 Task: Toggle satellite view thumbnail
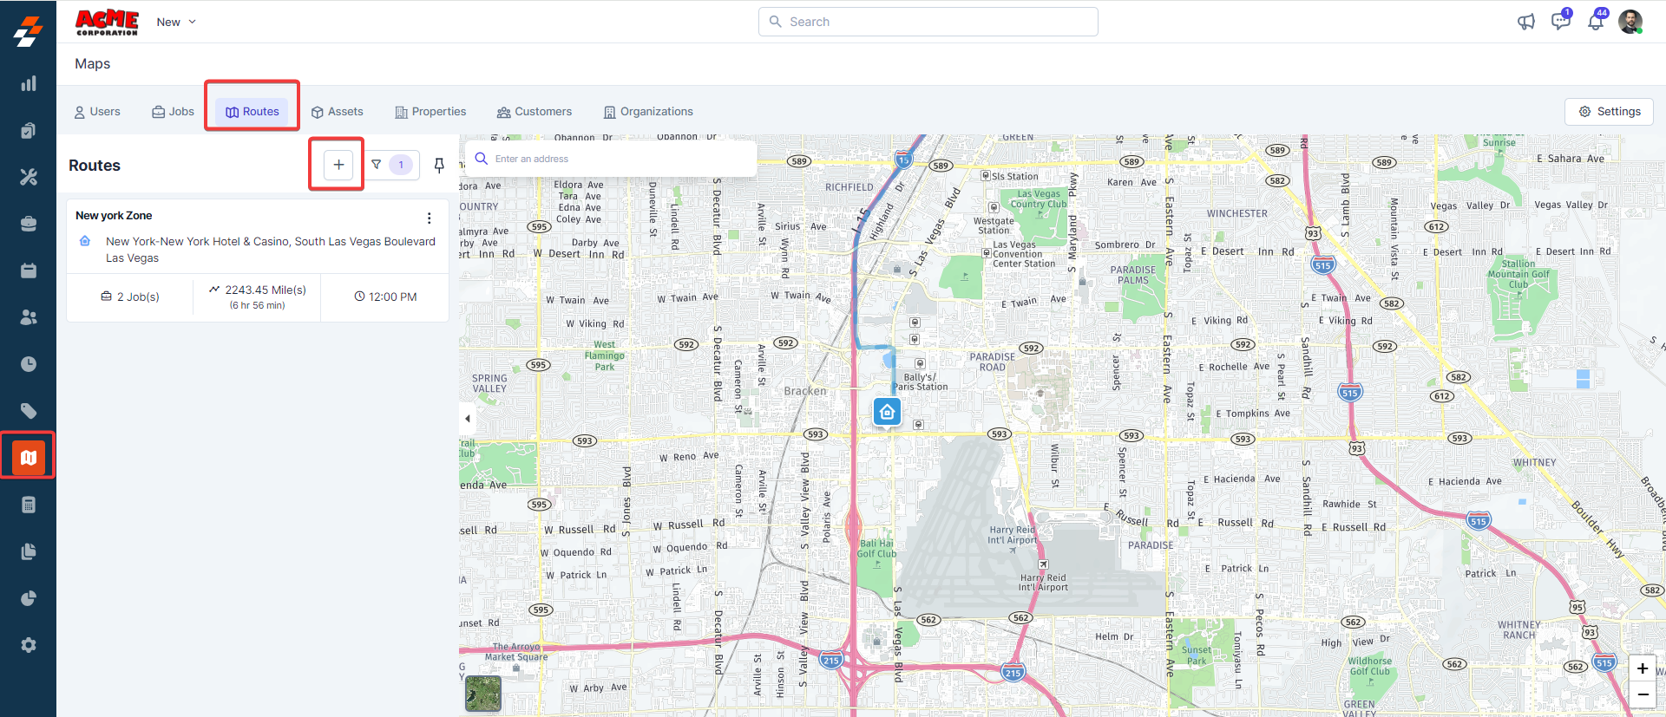(483, 694)
